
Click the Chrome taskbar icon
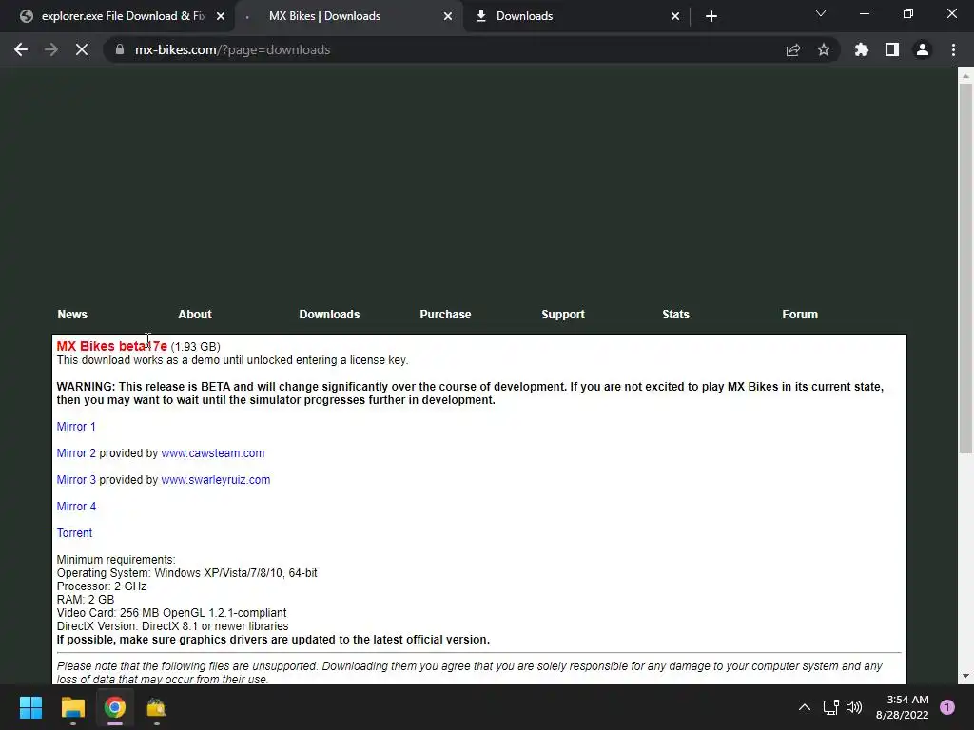click(115, 707)
